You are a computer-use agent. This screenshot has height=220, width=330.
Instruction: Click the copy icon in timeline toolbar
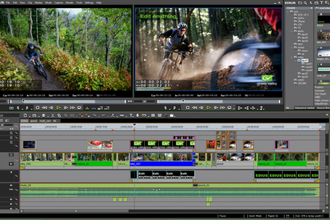[x=59, y=115]
